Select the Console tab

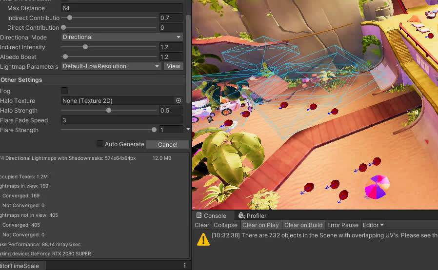coord(211,215)
